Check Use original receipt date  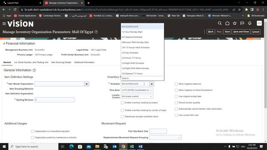tap(176, 96)
